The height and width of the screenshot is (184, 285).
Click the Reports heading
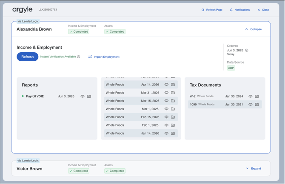(x=30, y=85)
